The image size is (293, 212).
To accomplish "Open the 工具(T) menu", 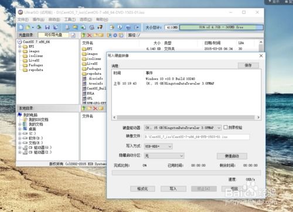I will pos(70,19).
